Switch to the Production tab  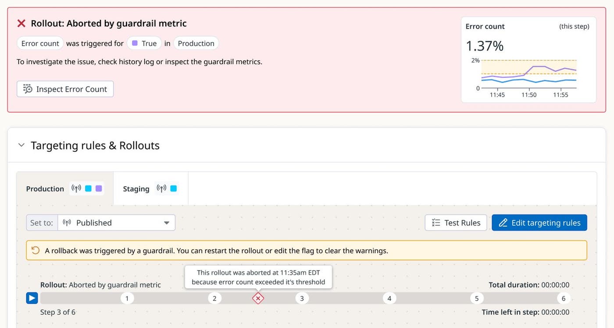click(x=65, y=188)
